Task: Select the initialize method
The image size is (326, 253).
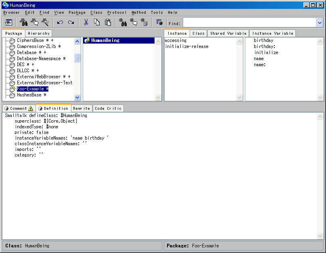Action: pyautogui.click(x=266, y=52)
